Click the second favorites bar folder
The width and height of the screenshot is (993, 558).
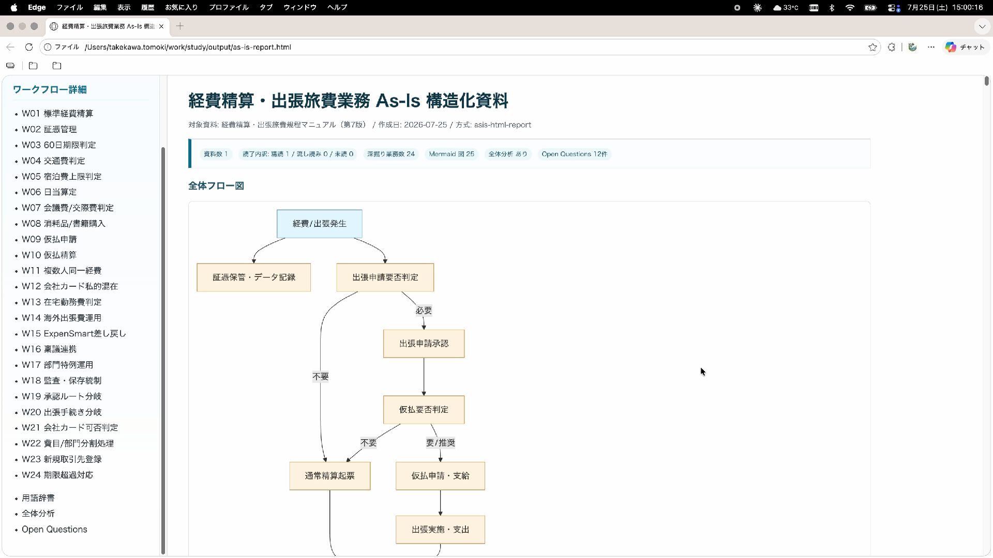click(x=57, y=66)
